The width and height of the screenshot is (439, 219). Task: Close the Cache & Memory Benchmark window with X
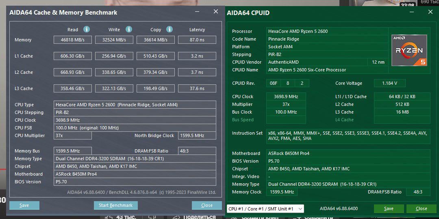point(215,11)
